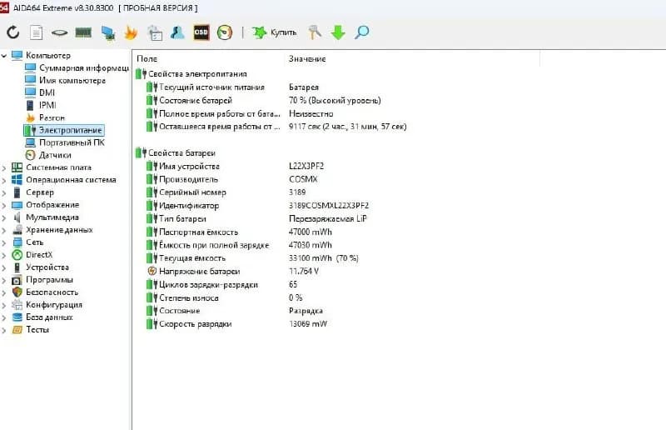Open the audit manager clipboard icon
Image resolution: width=666 pixels, height=430 pixels.
pyautogui.click(x=155, y=32)
